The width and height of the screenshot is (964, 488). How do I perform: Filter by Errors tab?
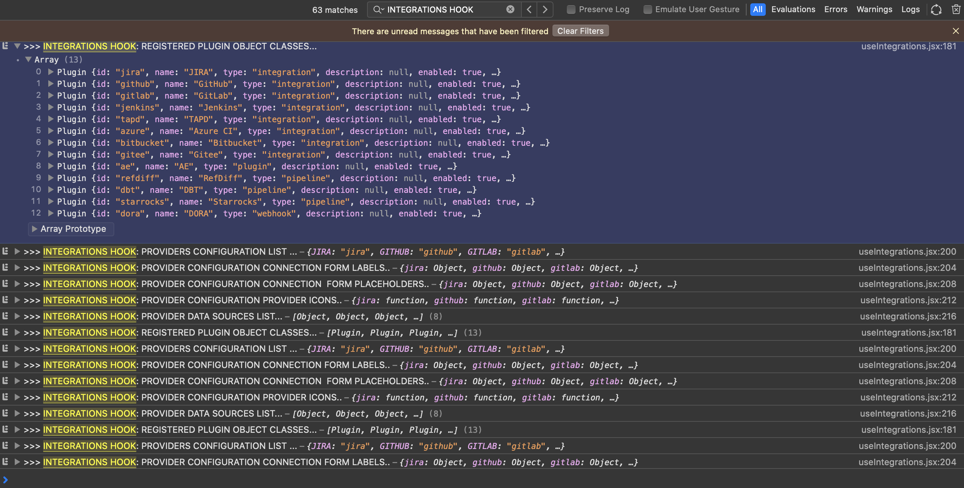point(835,9)
